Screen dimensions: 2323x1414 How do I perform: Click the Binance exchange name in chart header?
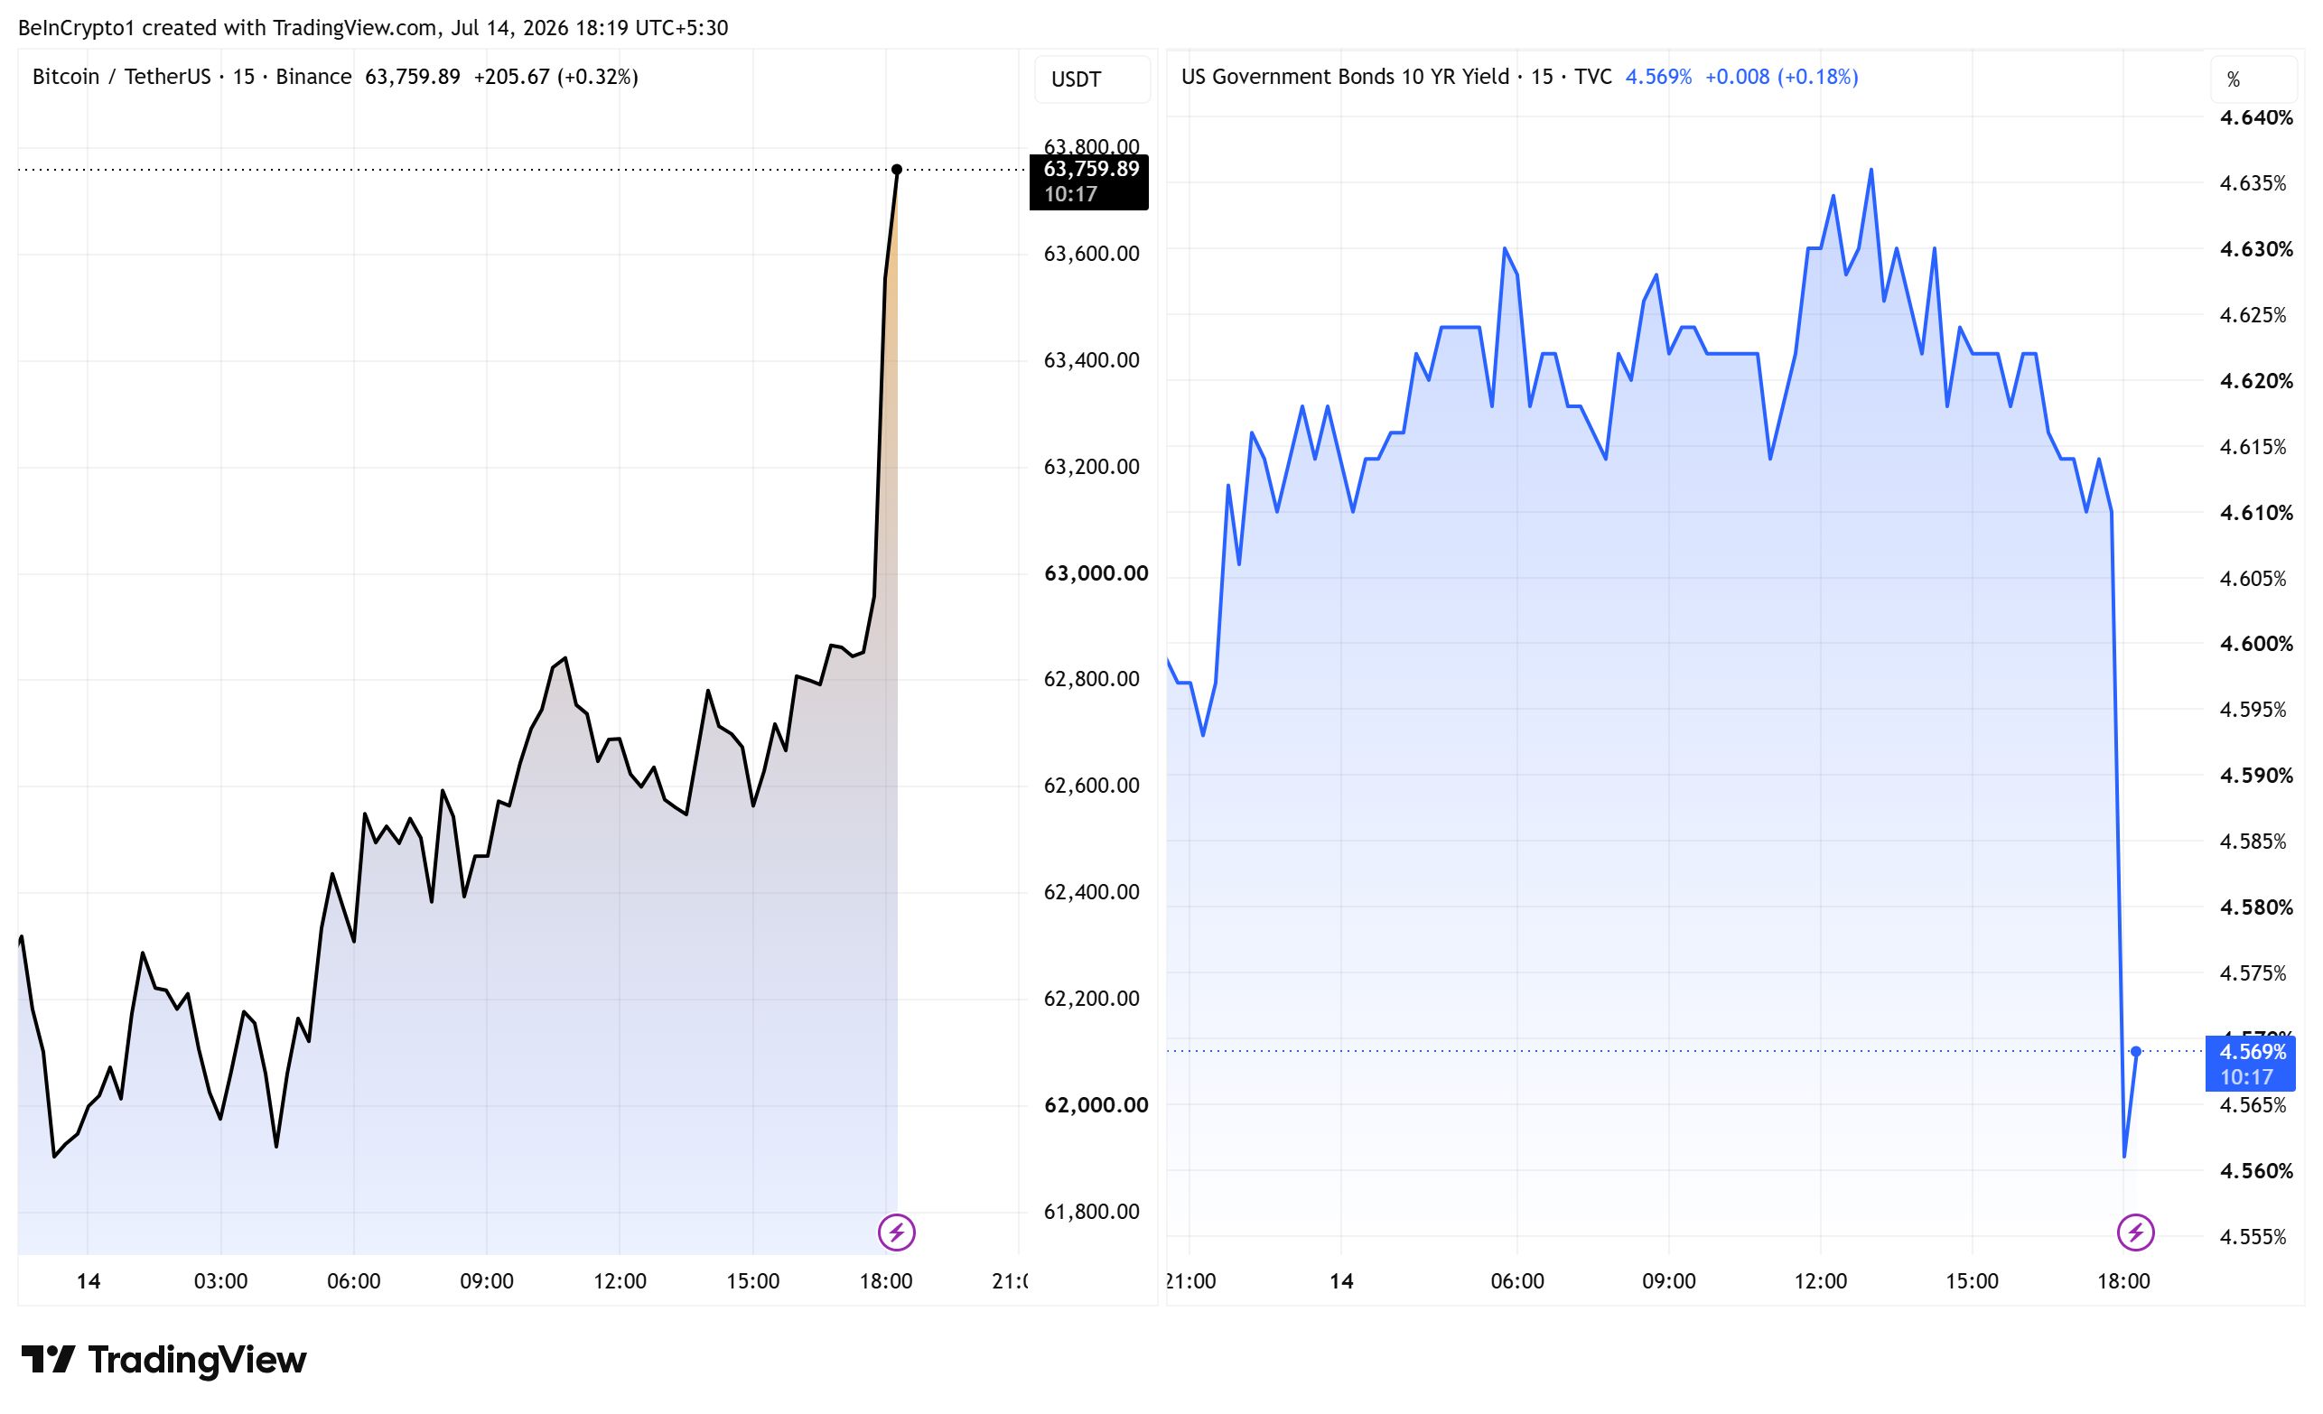[314, 77]
